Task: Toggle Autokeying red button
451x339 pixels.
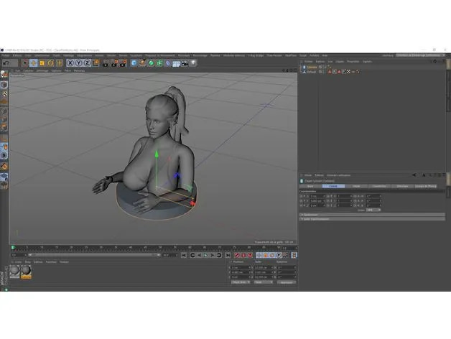Action: point(243,255)
